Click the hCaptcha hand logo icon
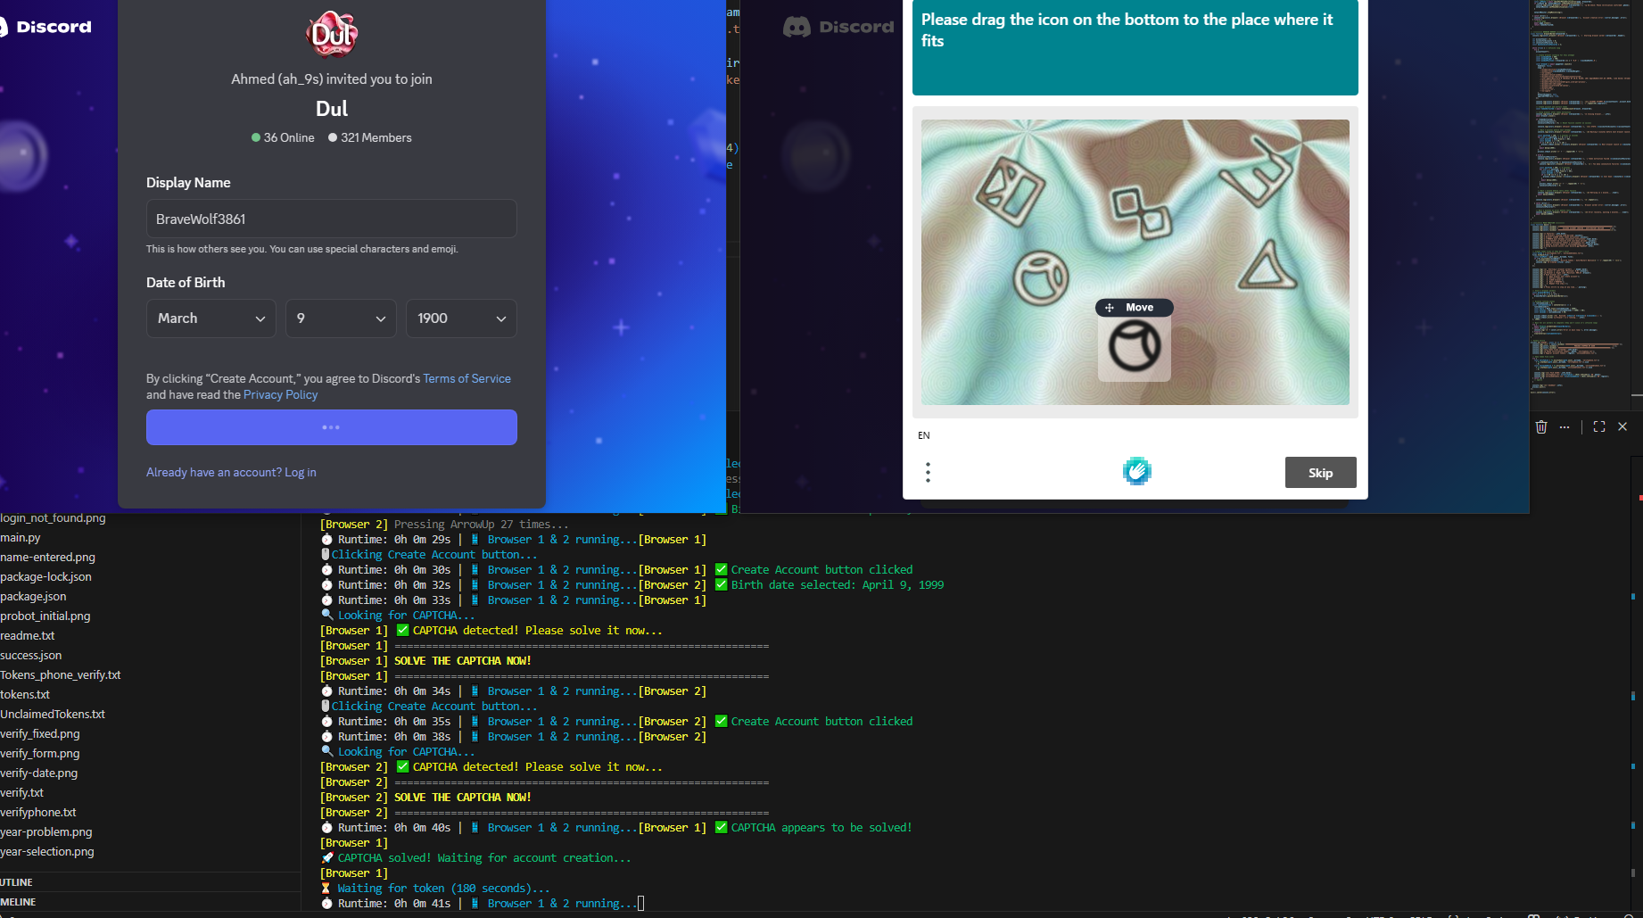The image size is (1643, 918). tap(1137, 471)
